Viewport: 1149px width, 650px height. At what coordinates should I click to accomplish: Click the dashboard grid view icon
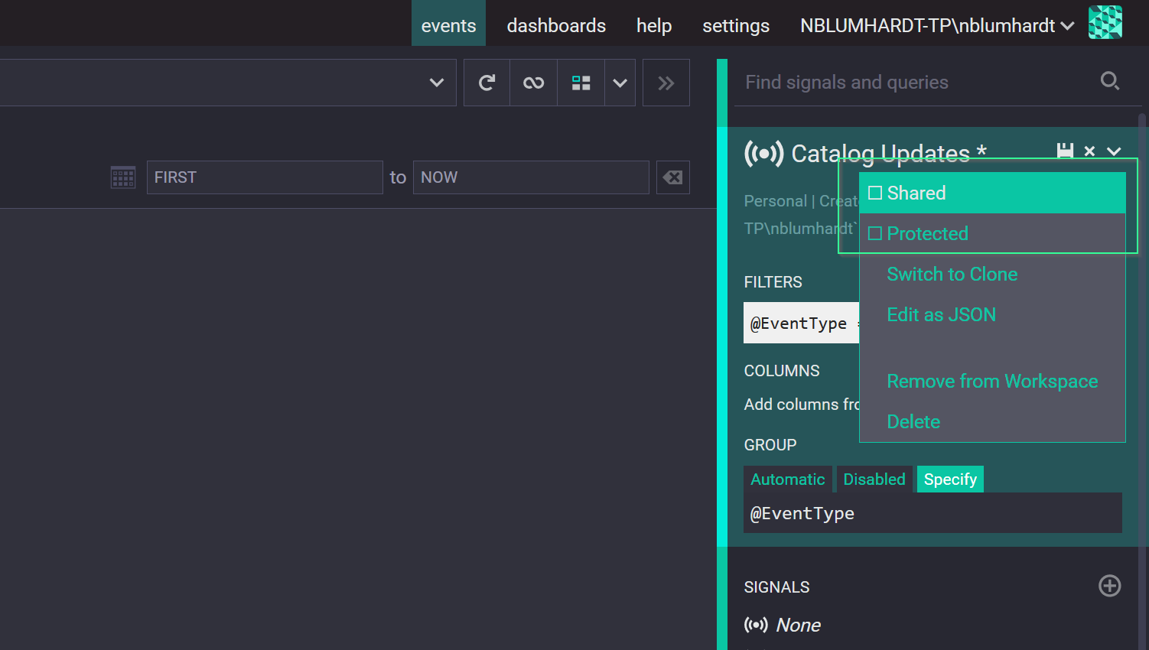581,83
